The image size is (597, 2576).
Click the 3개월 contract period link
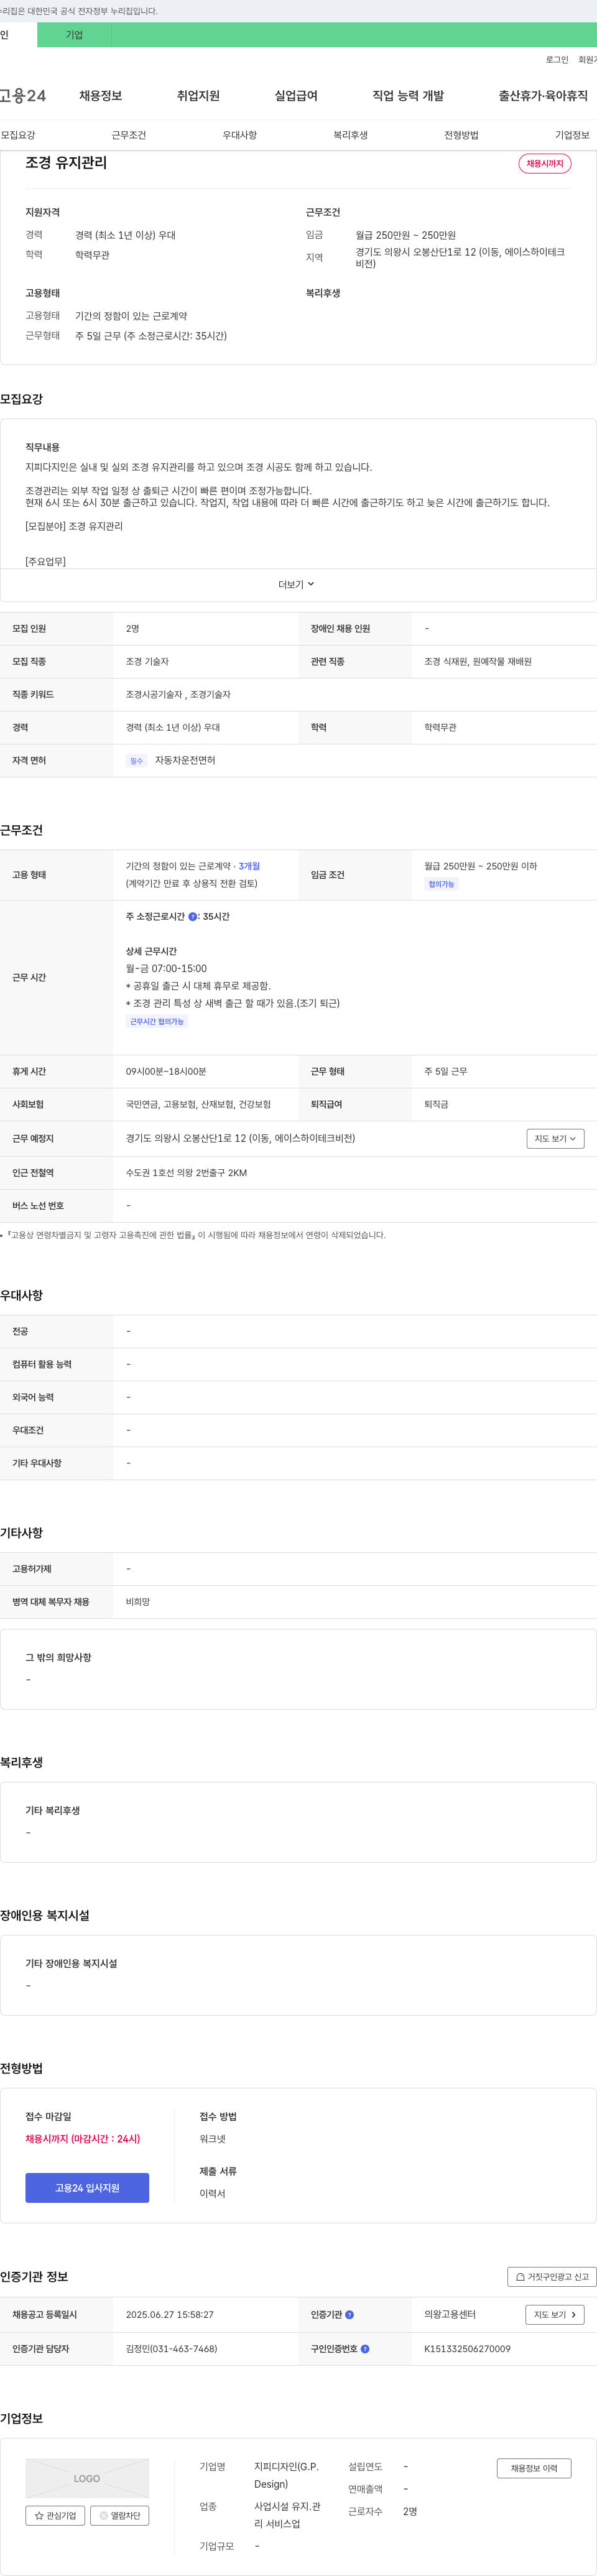(x=249, y=866)
